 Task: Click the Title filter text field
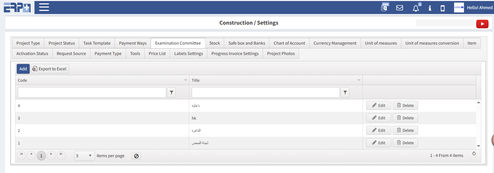point(265,92)
